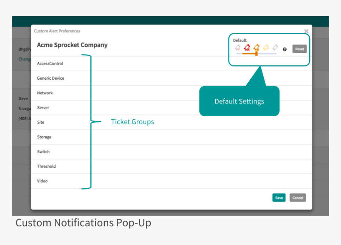Select the gray no-alerts ticket icon
Screen dimensions: 341x245
238,48
